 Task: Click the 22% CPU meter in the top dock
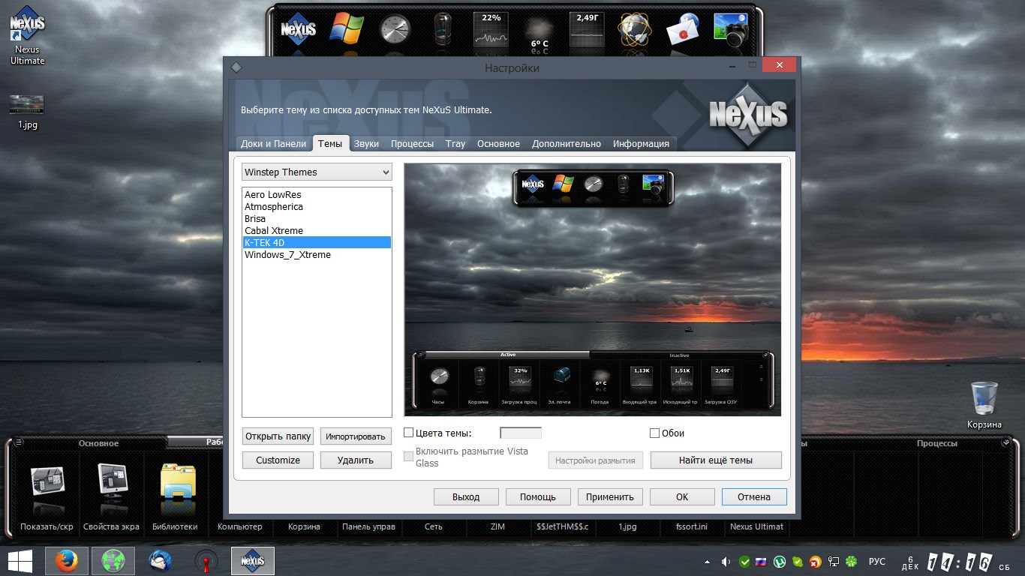tap(491, 30)
